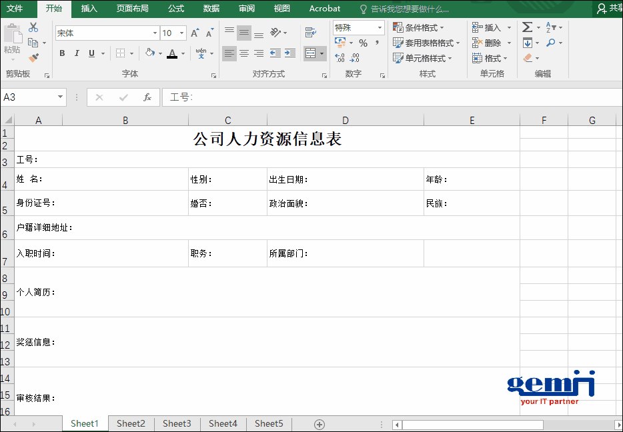Switch to the Sheet3 worksheet tab
The image size is (623, 432).
click(x=177, y=424)
